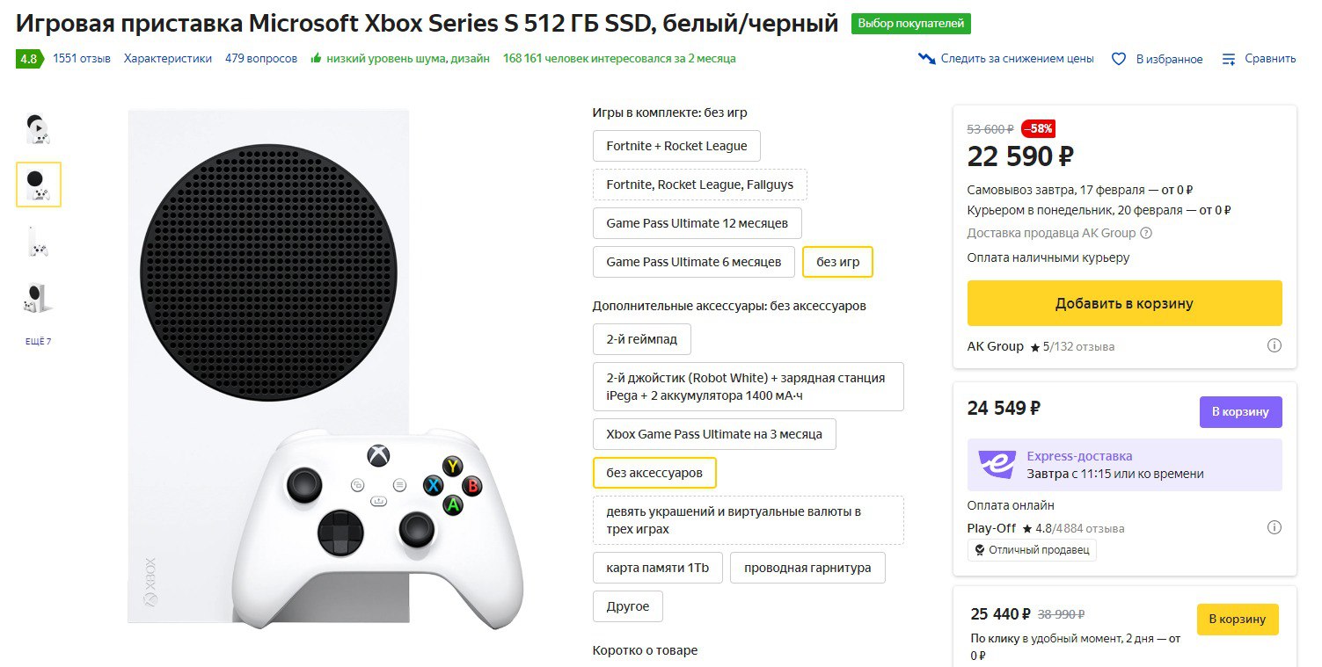Screen dimensions: 1322x667
Task: Select the 'Fortnite + Rocket League' bundle option
Action: pos(676,146)
